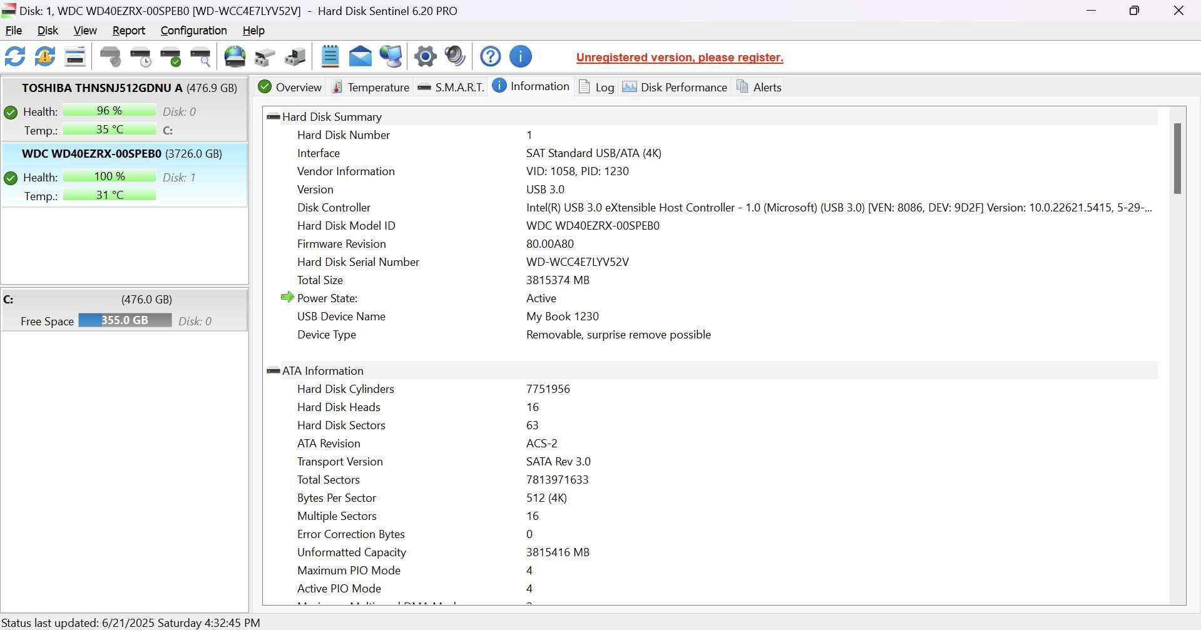The image size is (1201, 630).
Task: Click the window panel icon after refresh icons
Action: coord(75,57)
